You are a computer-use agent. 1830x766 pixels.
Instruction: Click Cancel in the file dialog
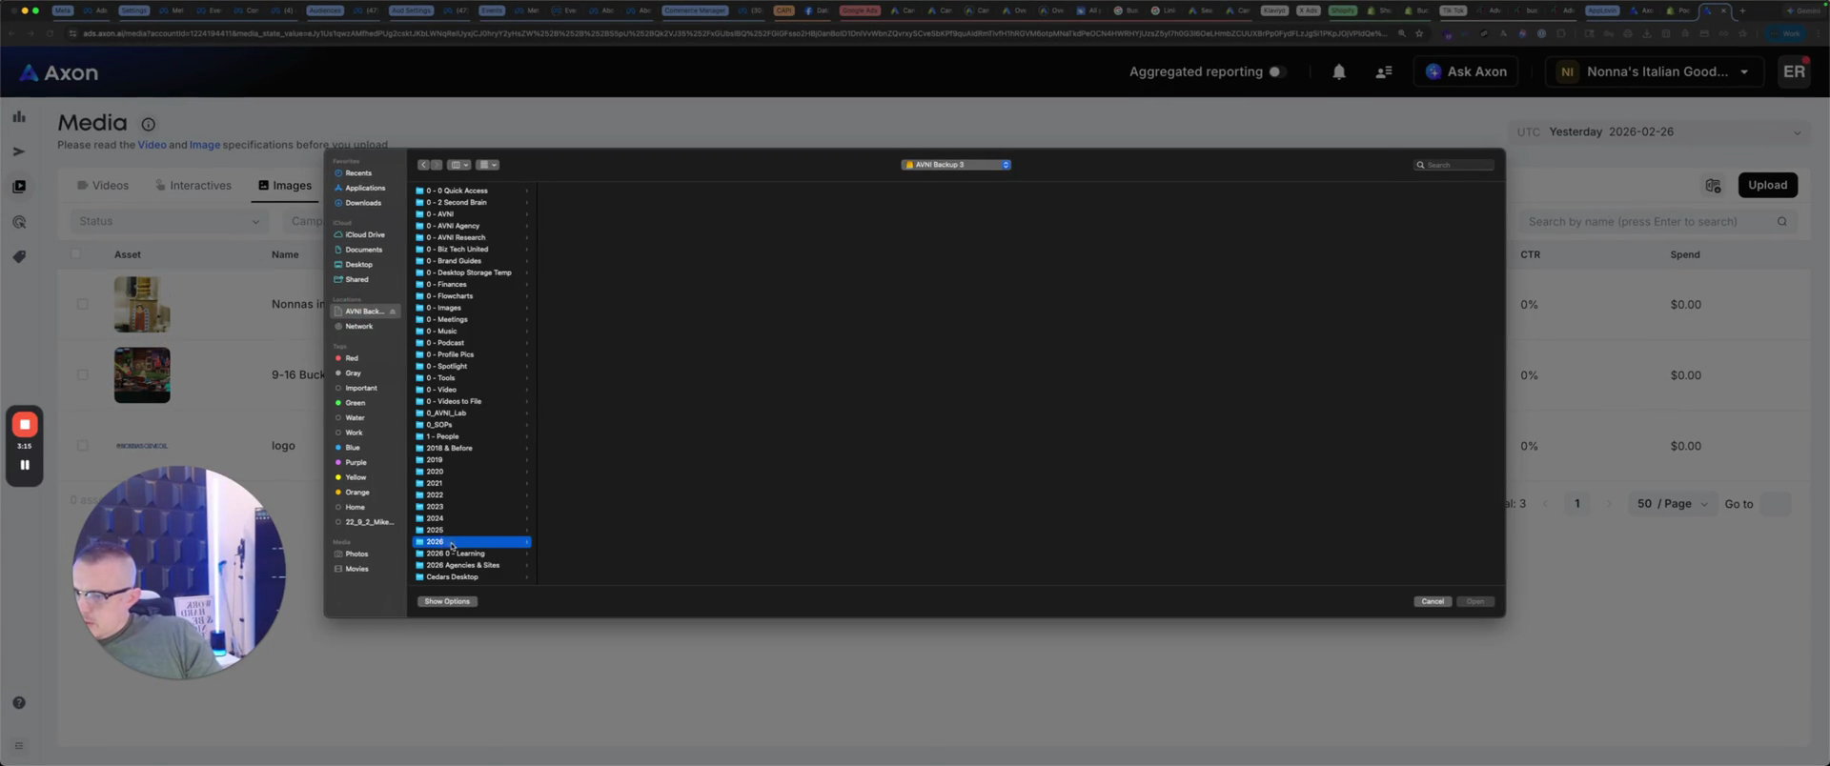point(1432,601)
